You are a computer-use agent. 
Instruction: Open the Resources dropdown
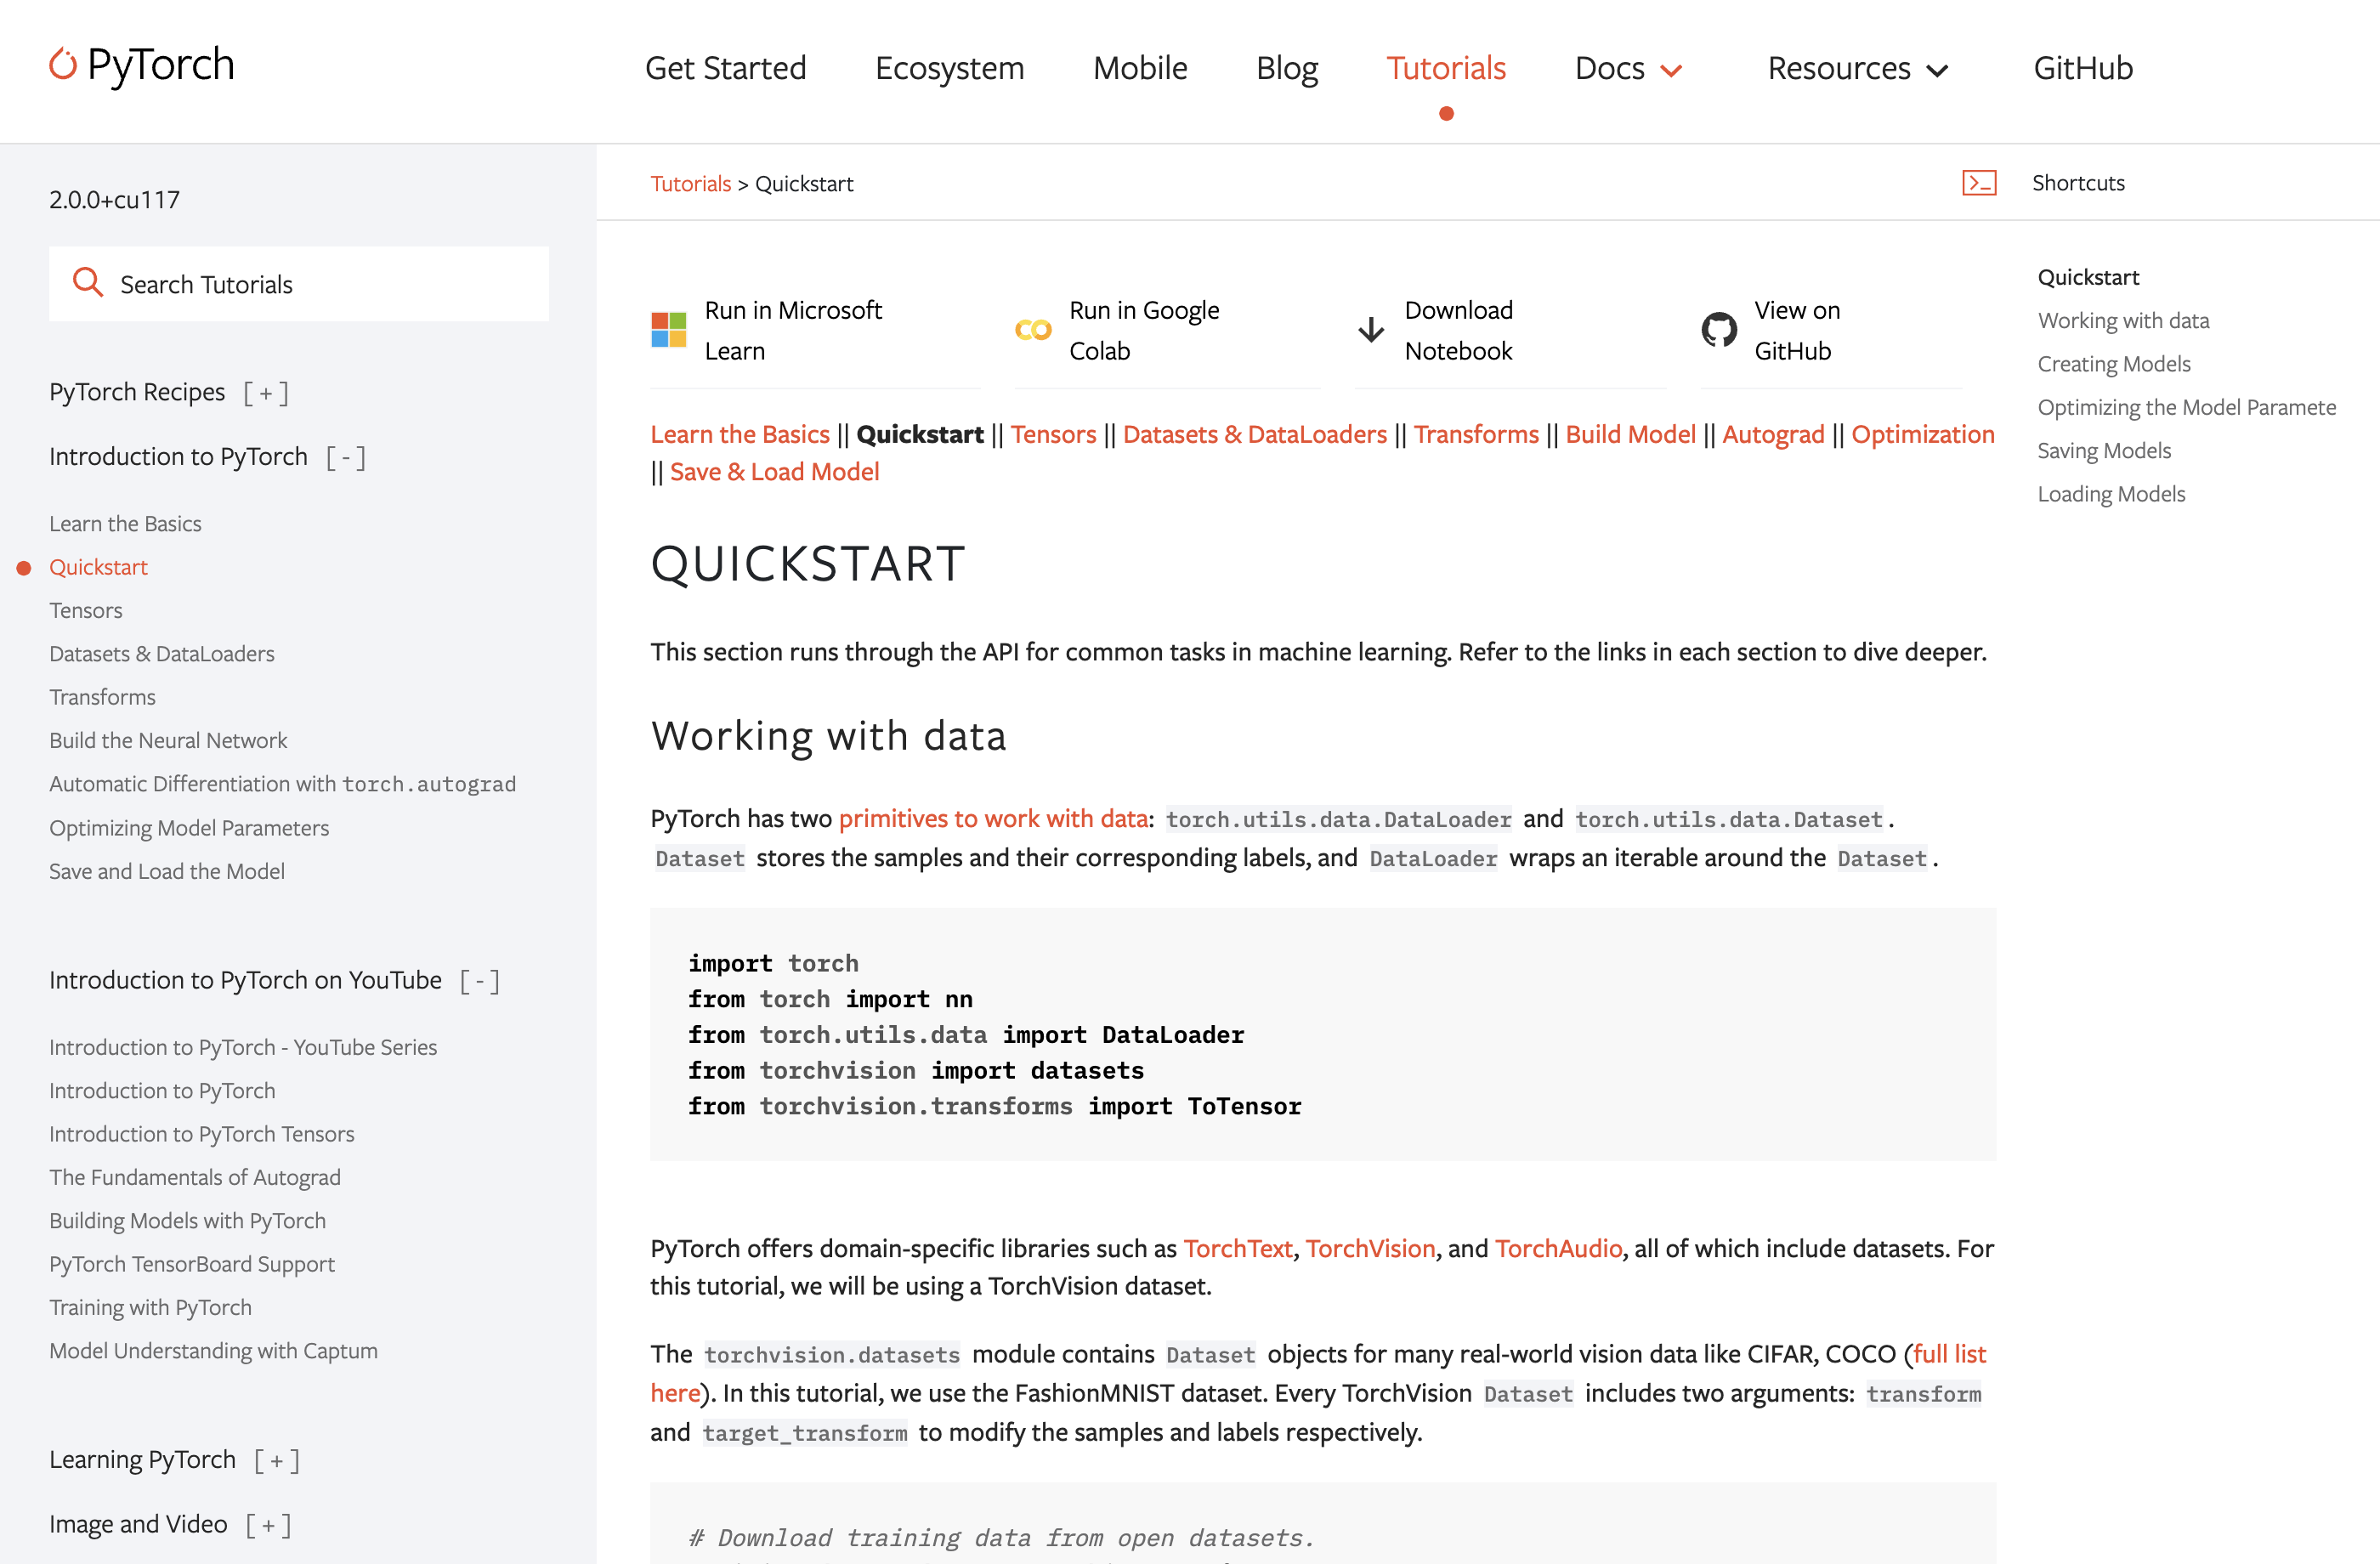[x=1855, y=68]
